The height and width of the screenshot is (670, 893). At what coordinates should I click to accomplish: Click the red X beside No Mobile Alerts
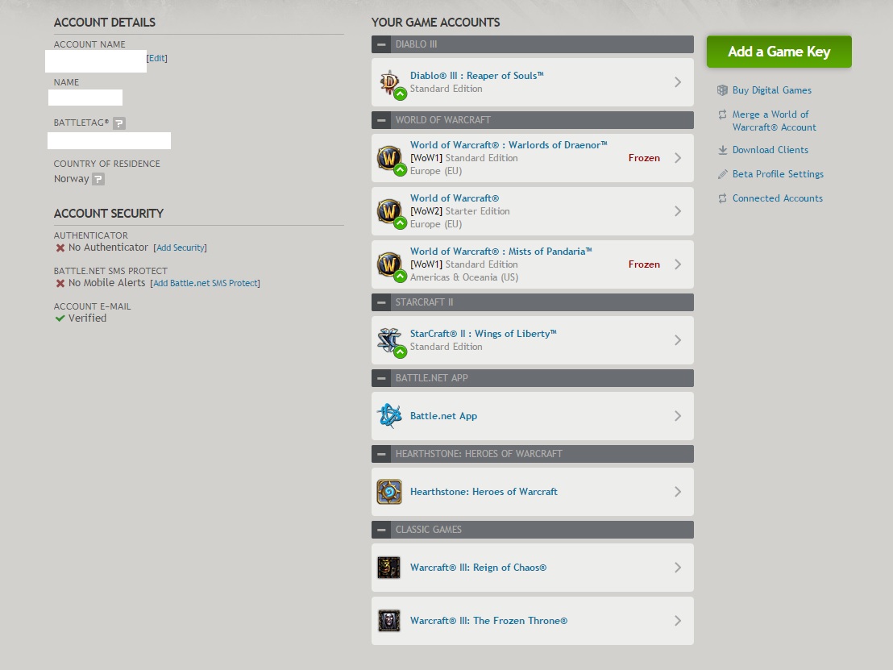[x=60, y=283]
